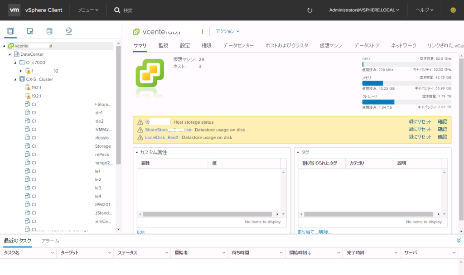
Task: Click VM icon for row ending 'VMM2...'
Action: point(27,129)
